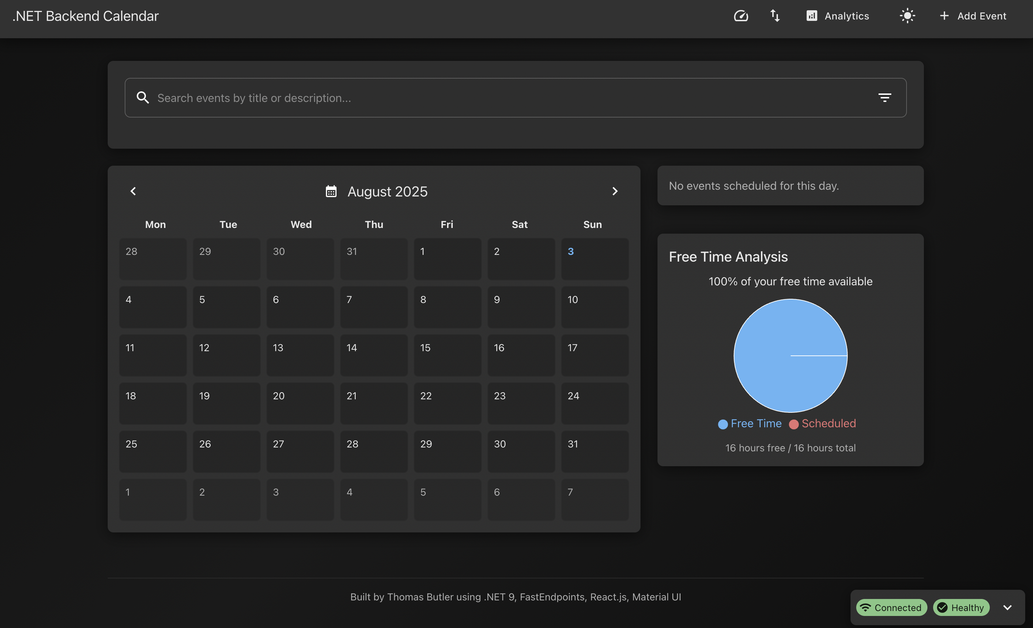
Task: Toggle light mode with sun icon
Action: (907, 16)
